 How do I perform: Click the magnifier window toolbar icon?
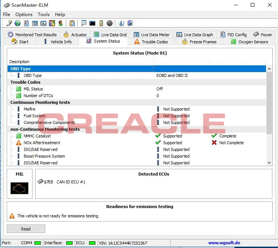tap(84, 23)
